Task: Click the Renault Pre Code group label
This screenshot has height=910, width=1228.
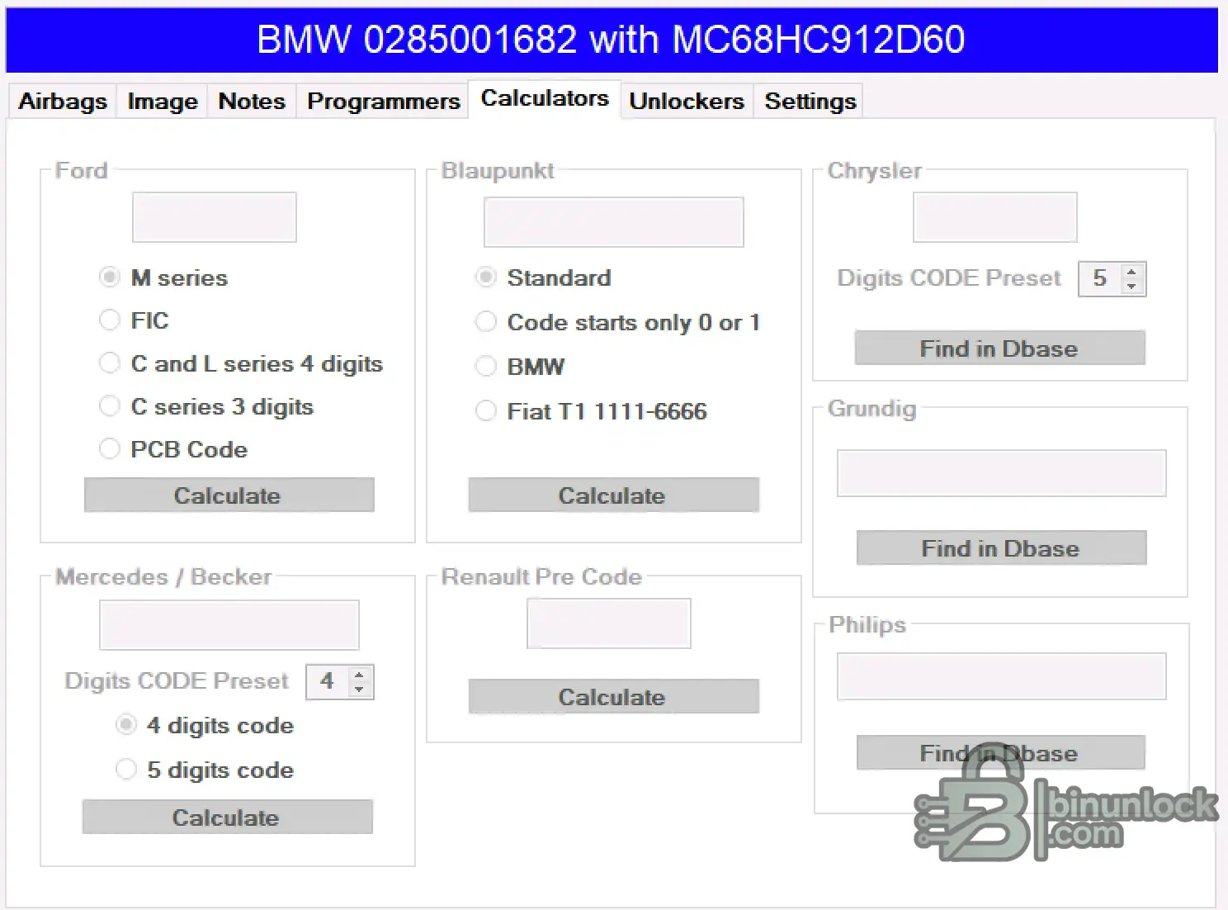Action: tap(541, 576)
